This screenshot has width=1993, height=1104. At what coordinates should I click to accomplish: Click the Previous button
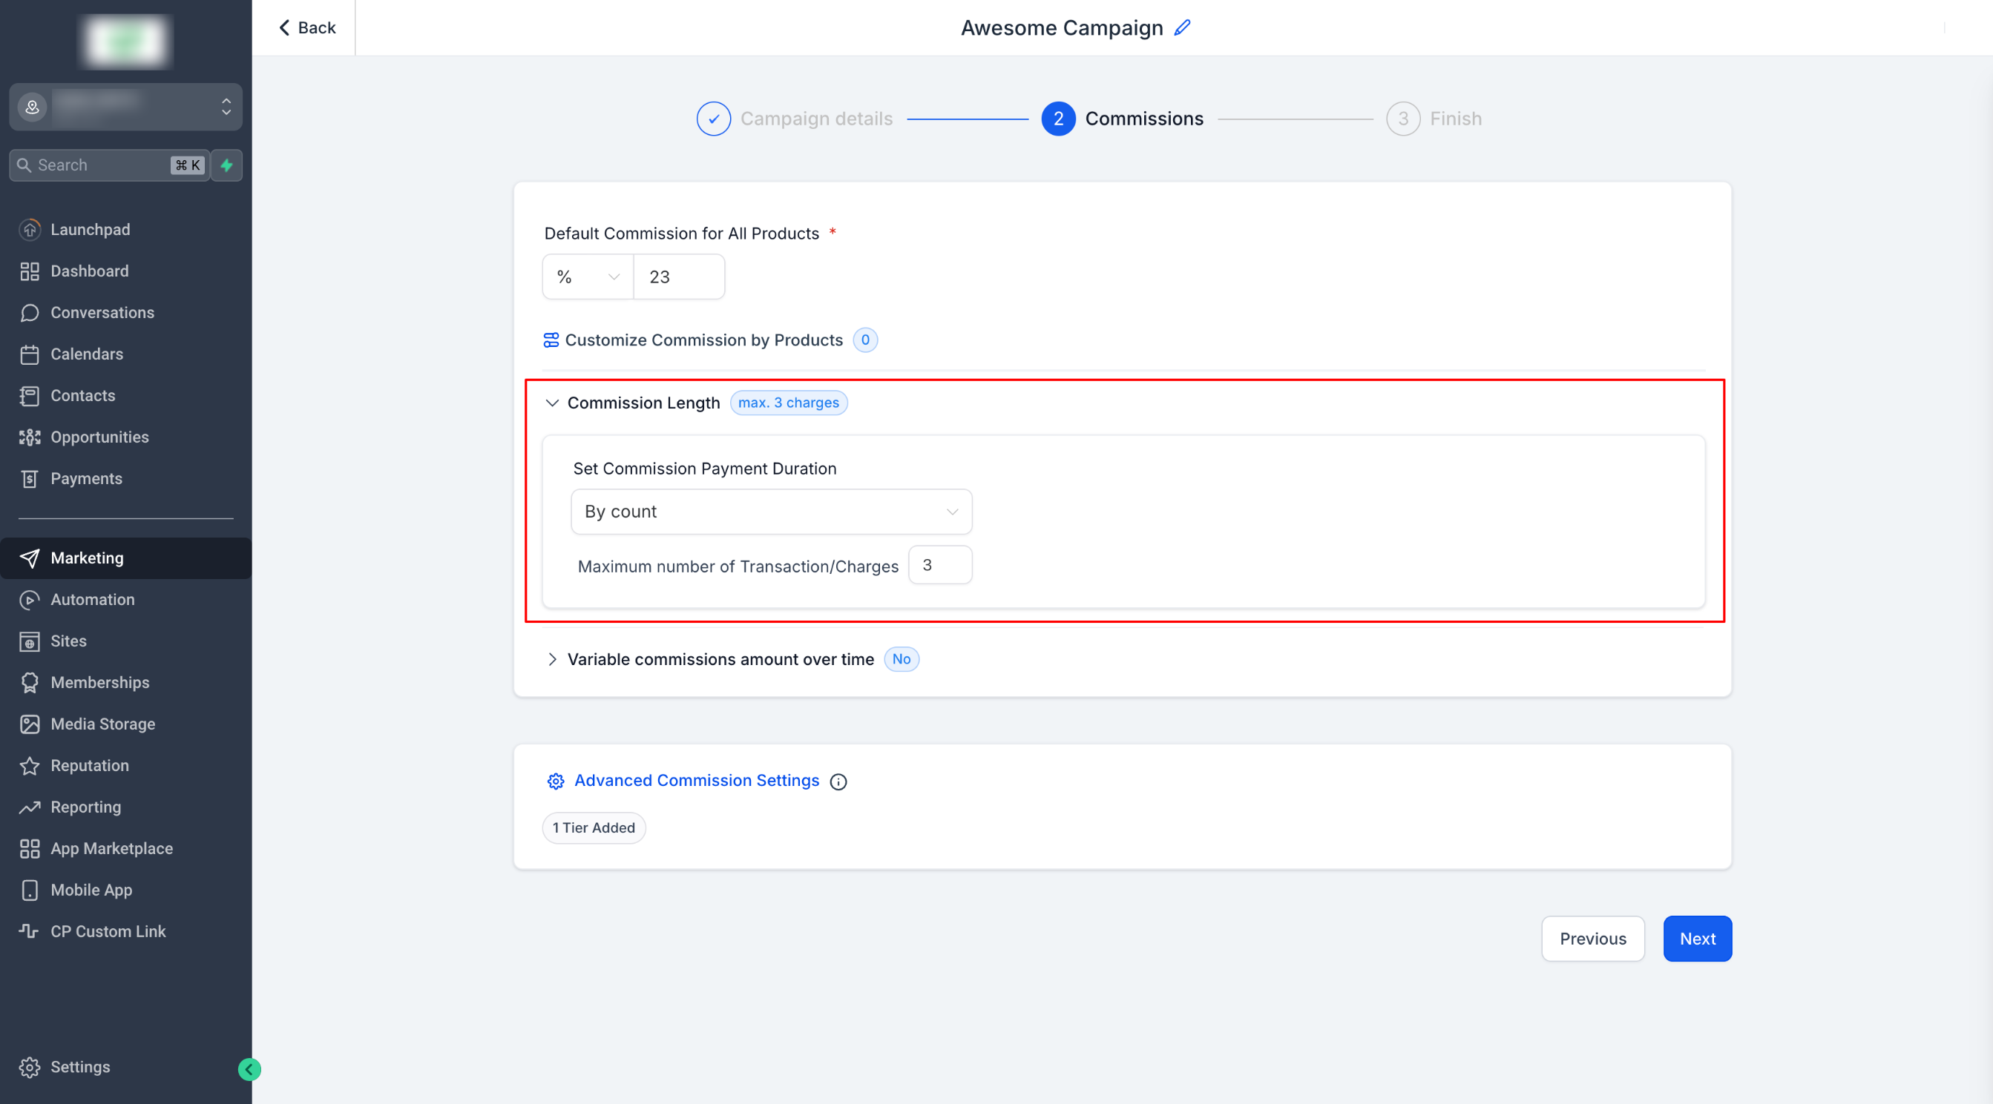tap(1592, 938)
